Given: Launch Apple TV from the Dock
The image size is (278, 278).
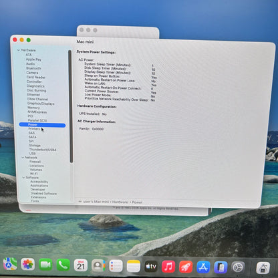Looking at the screenshot, I should click(151, 266).
